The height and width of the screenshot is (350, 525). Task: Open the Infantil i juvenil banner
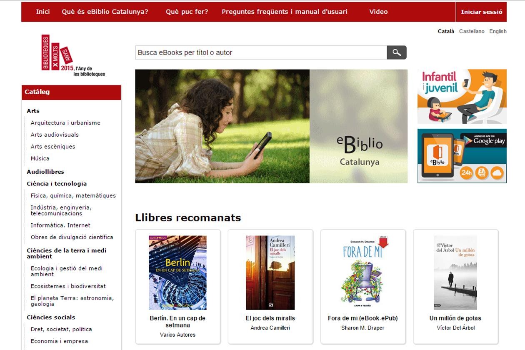point(462,96)
